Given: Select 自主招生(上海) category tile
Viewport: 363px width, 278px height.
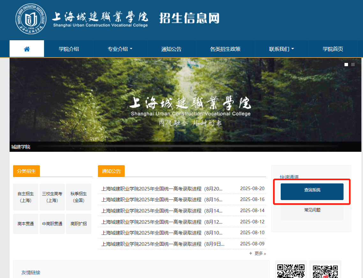Looking at the screenshot, I should (26, 197).
